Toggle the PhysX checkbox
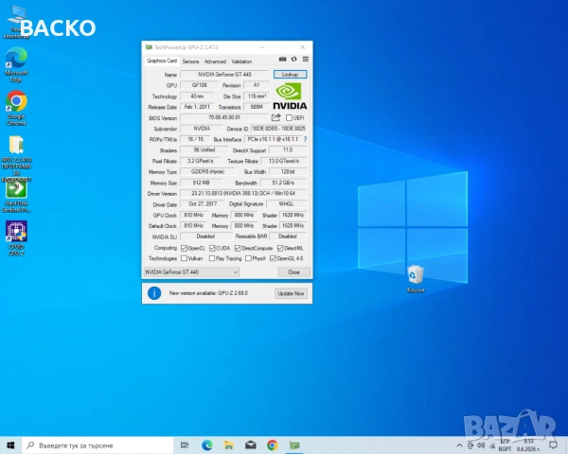Screen dimensions: 568x454 (x=248, y=258)
